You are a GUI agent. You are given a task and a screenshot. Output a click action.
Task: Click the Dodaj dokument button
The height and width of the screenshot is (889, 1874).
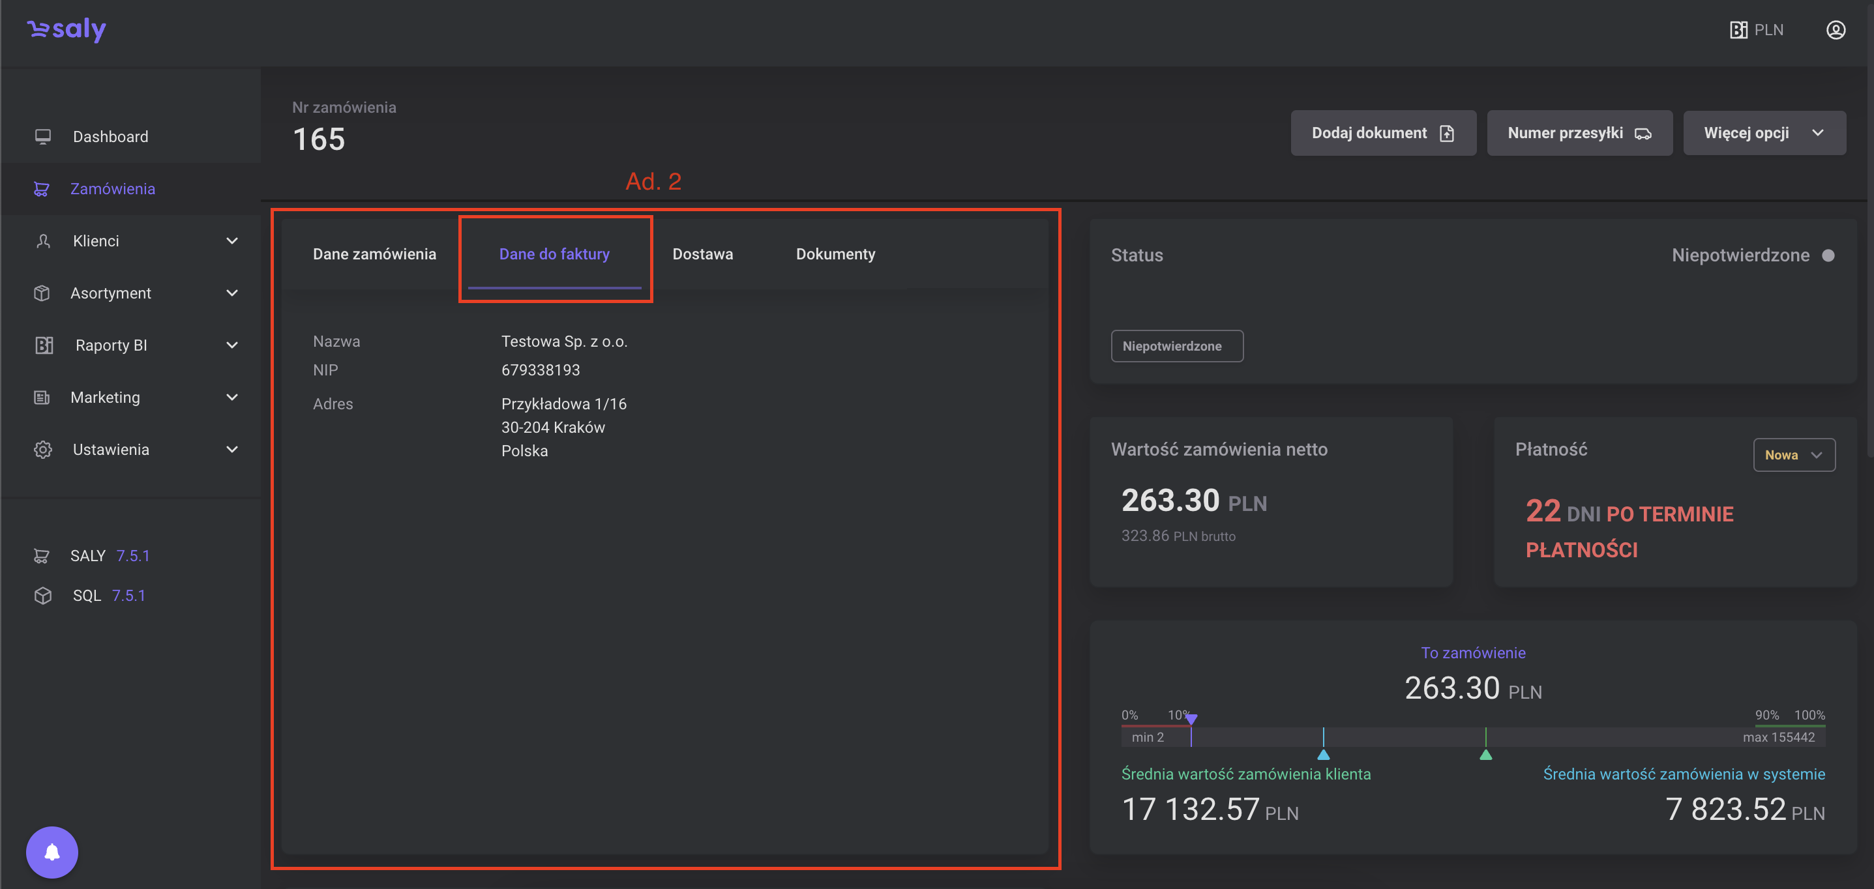coord(1382,133)
